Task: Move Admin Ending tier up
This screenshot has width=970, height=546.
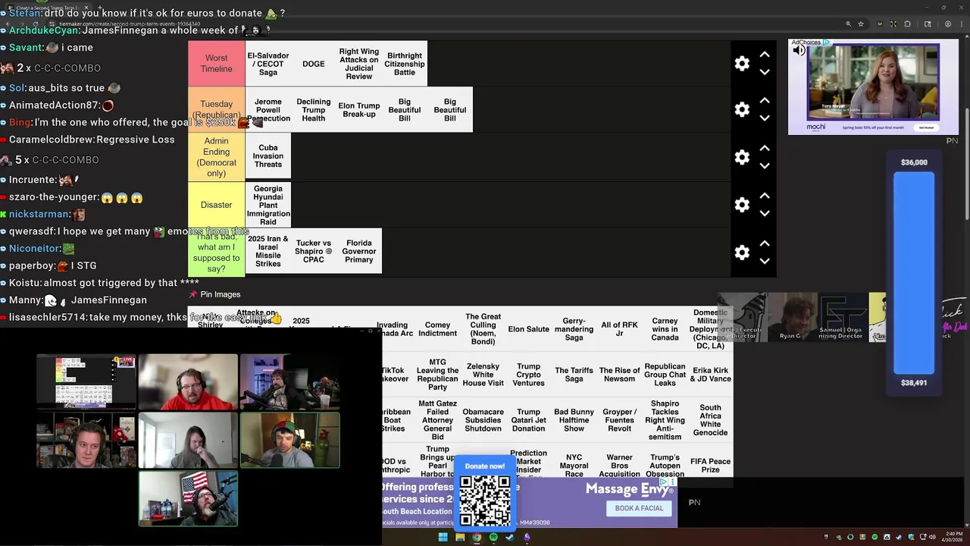Action: [x=765, y=149]
